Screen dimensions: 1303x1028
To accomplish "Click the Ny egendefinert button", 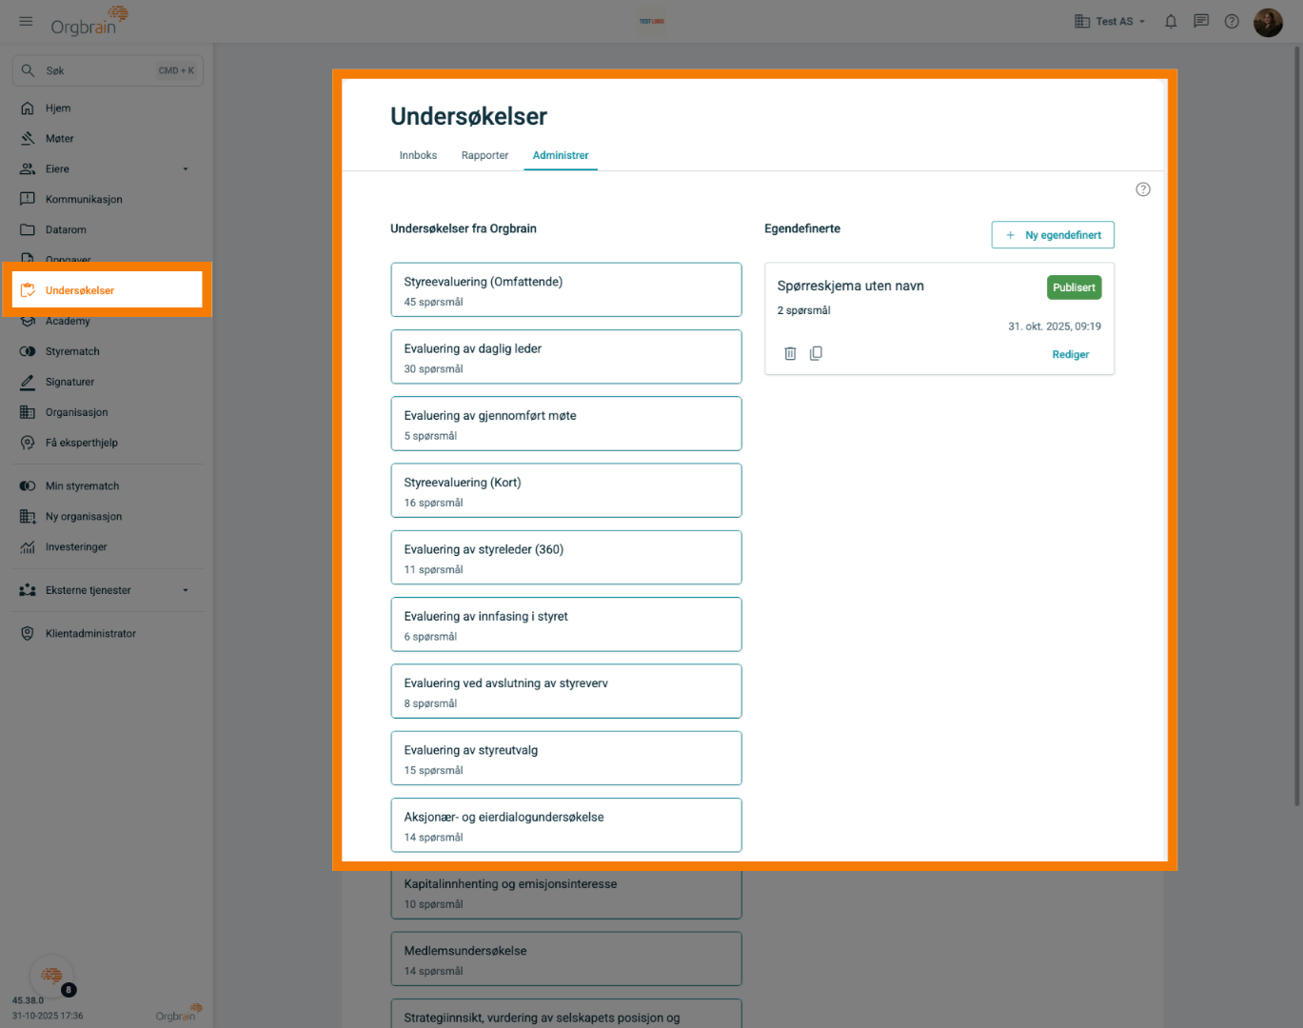I will (1053, 235).
